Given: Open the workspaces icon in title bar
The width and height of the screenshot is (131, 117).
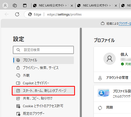Looking at the screenshot, I should (x=15, y=6).
